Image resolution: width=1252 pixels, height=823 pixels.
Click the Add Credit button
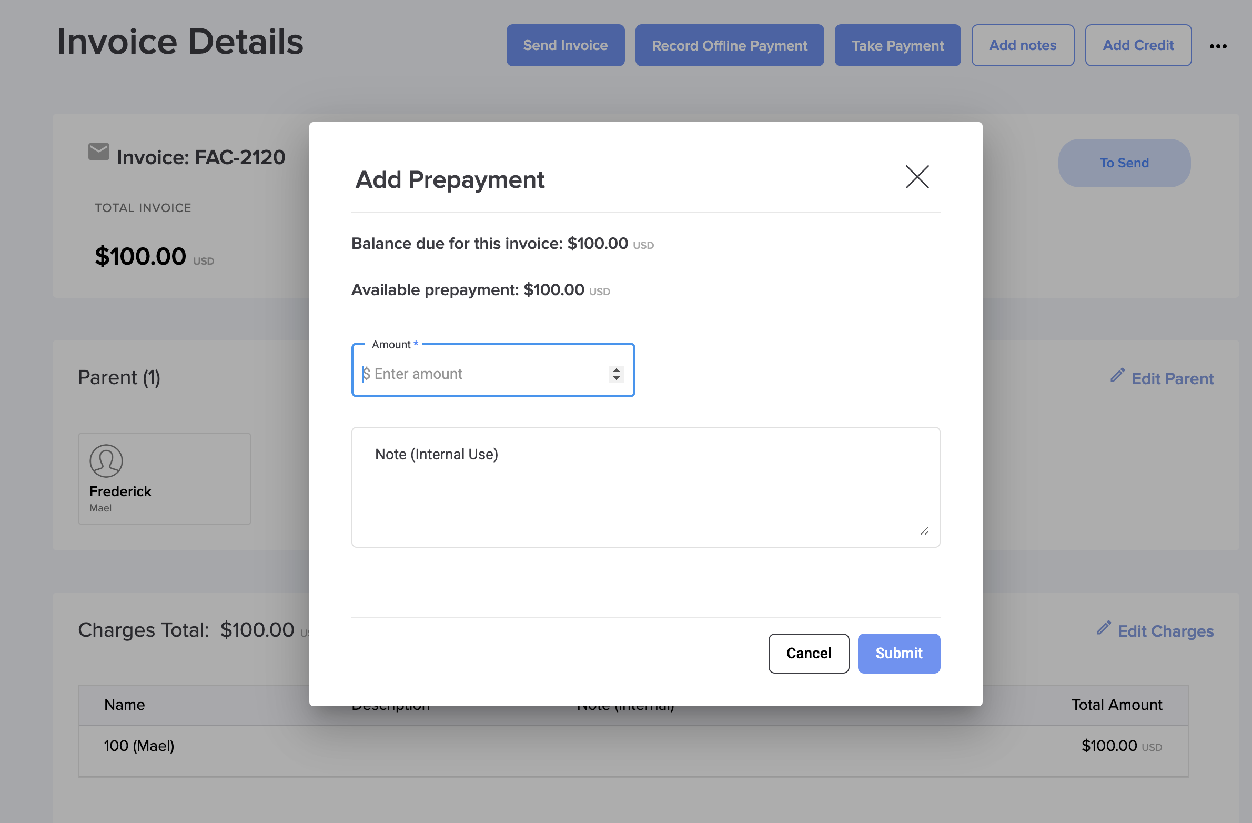[x=1138, y=46]
